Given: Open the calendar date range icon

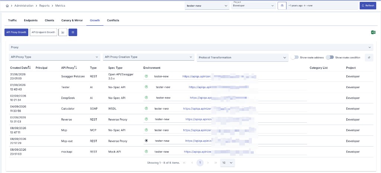Looking at the screenshot, I should click(282, 6).
